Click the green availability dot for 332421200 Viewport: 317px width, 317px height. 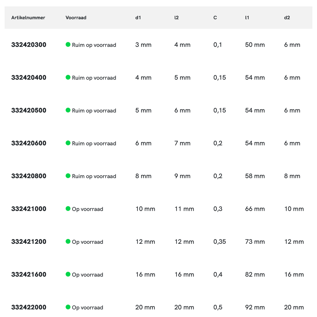tap(68, 242)
